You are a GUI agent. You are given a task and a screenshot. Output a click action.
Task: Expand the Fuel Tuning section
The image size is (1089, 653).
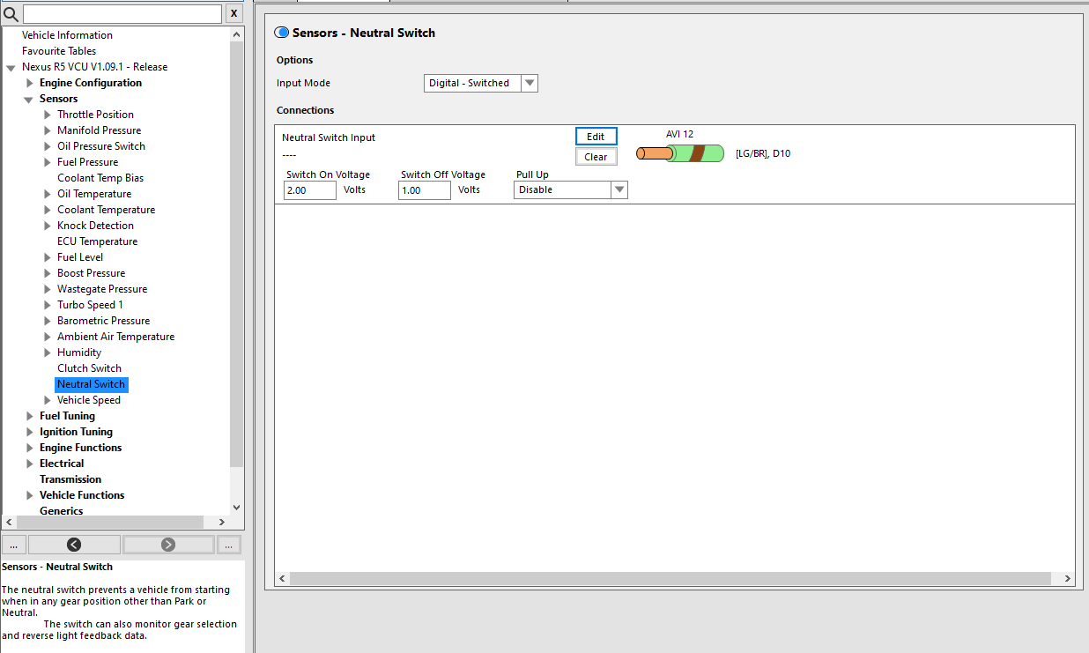(30, 416)
